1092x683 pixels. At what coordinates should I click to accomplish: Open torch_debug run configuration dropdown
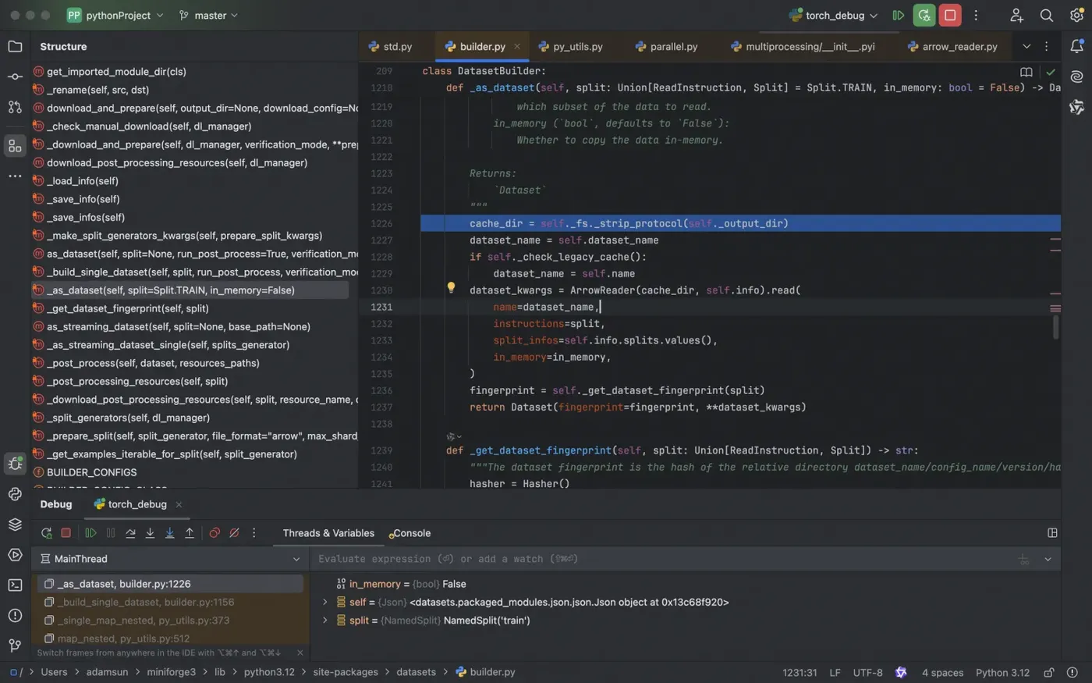pyautogui.click(x=833, y=15)
